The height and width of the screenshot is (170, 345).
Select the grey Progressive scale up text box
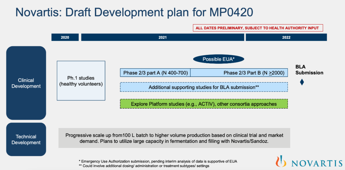click(x=174, y=138)
